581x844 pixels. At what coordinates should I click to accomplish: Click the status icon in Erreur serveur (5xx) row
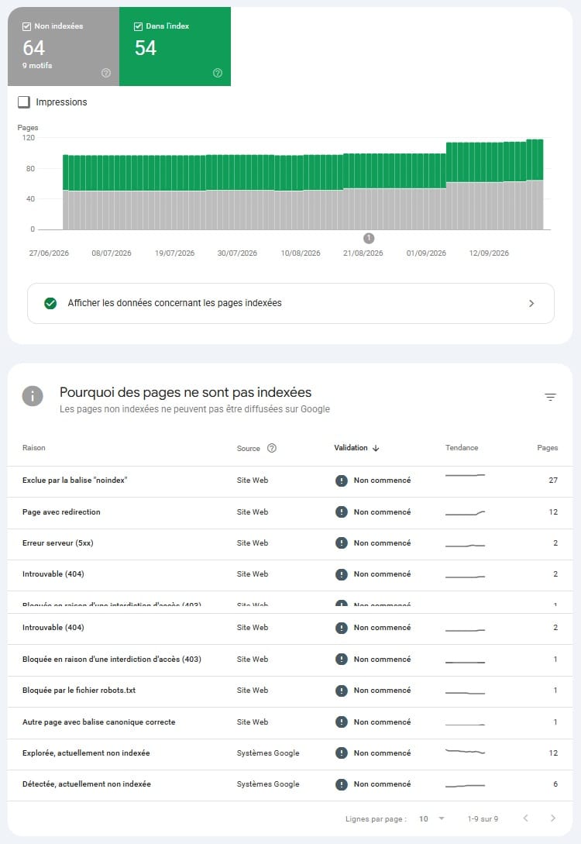(341, 543)
